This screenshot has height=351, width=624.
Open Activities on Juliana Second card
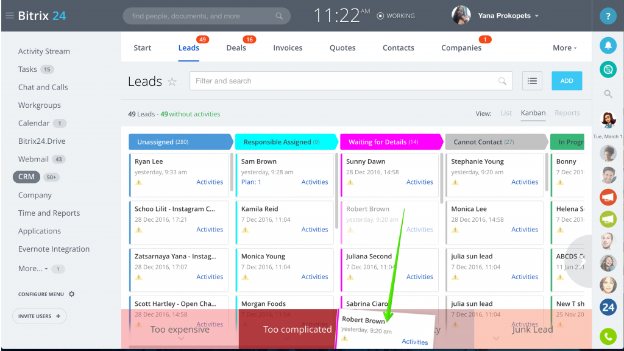pos(419,277)
